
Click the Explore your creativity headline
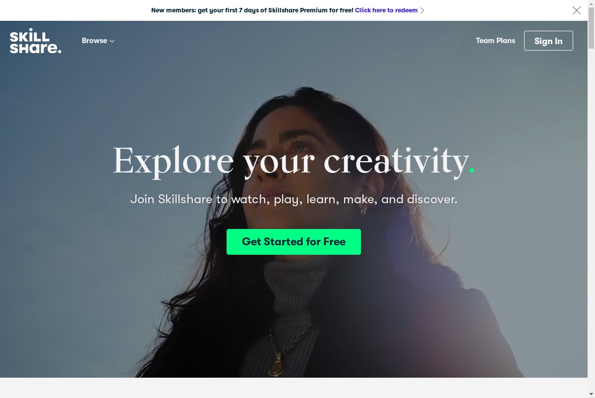pyautogui.click(x=294, y=161)
